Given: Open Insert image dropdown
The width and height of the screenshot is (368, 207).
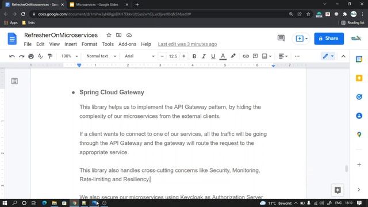Looking at the screenshot, I should point(267,56).
